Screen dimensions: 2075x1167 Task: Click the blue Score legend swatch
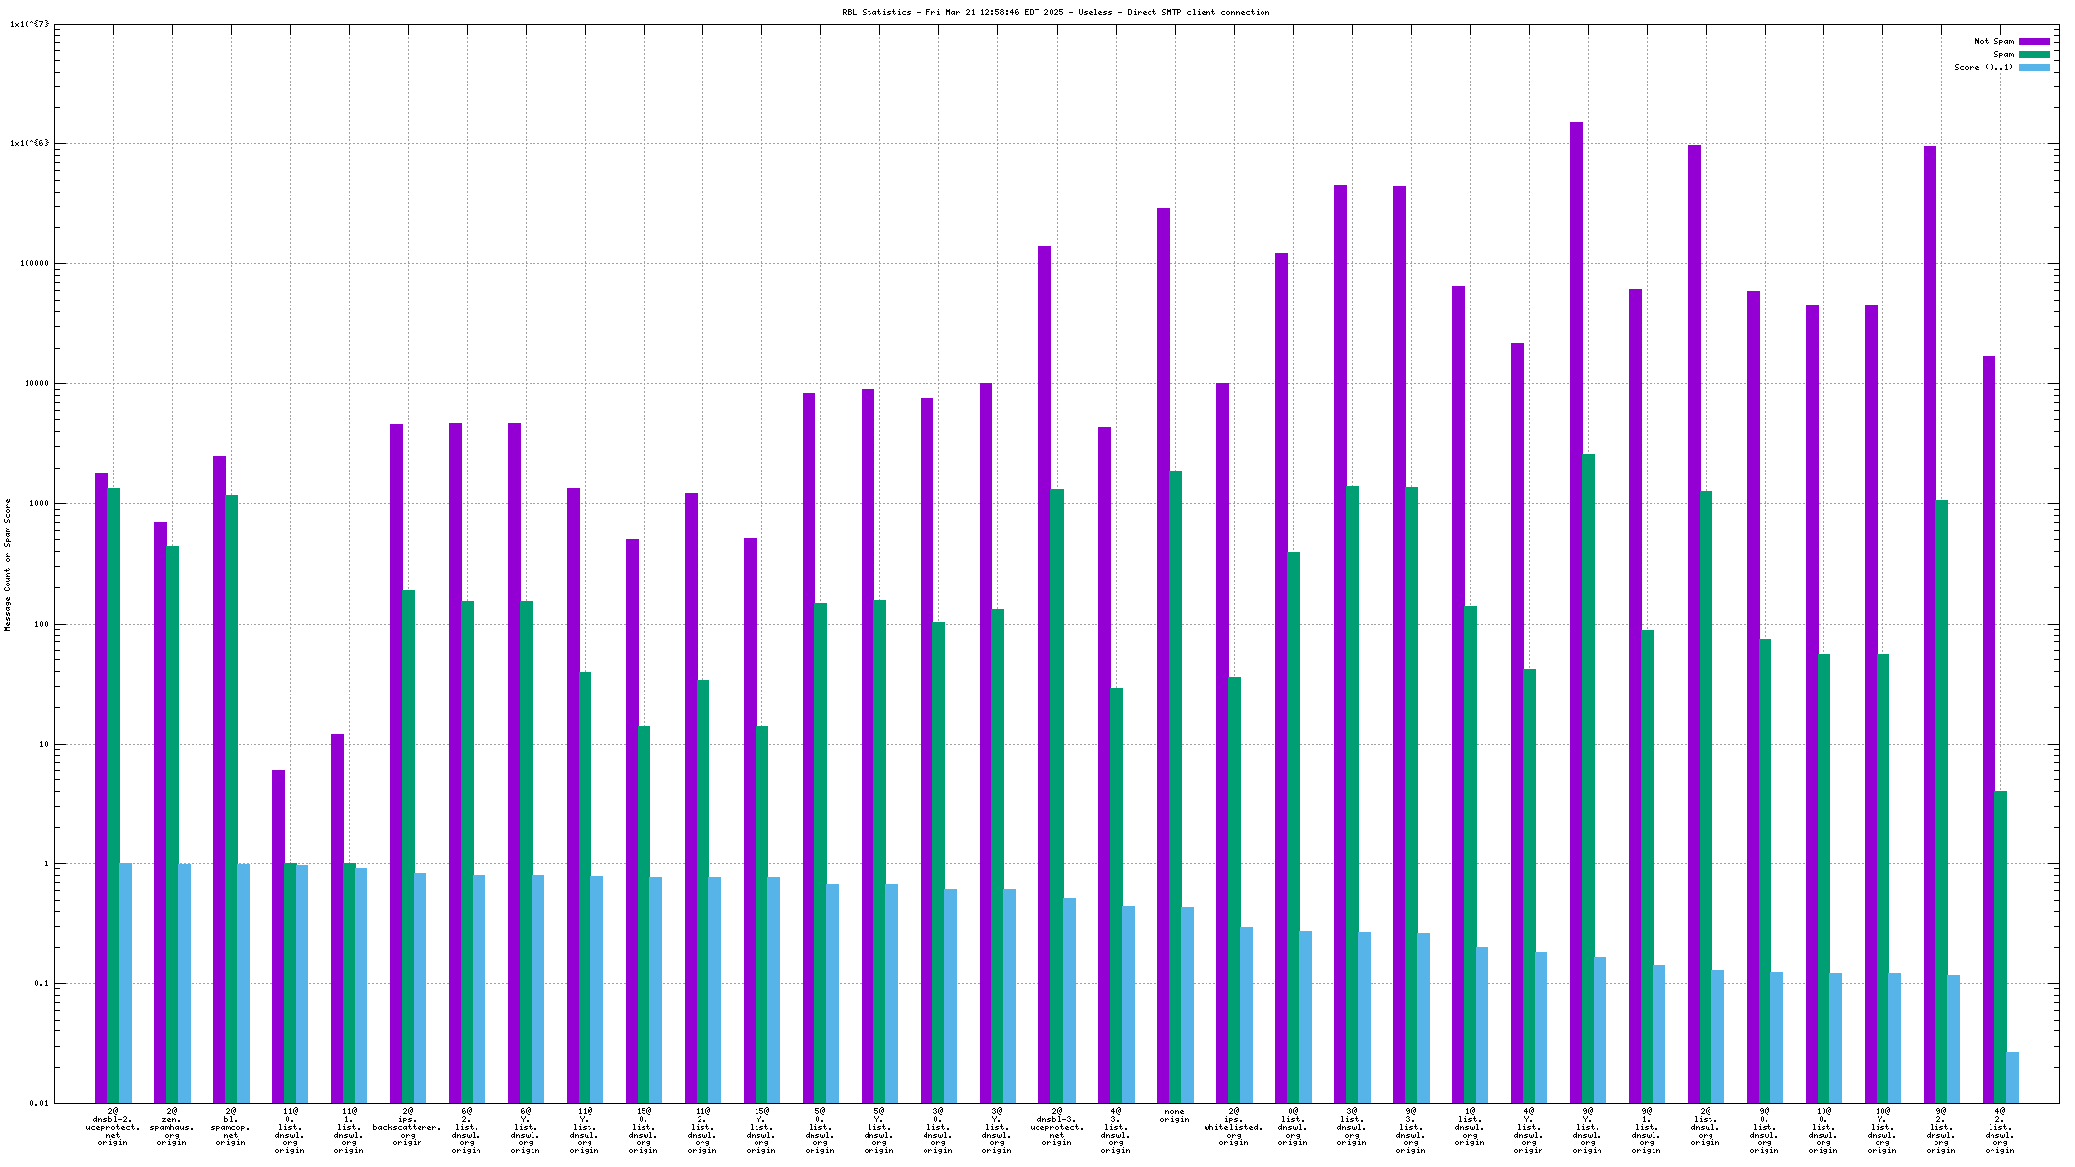click(2034, 67)
